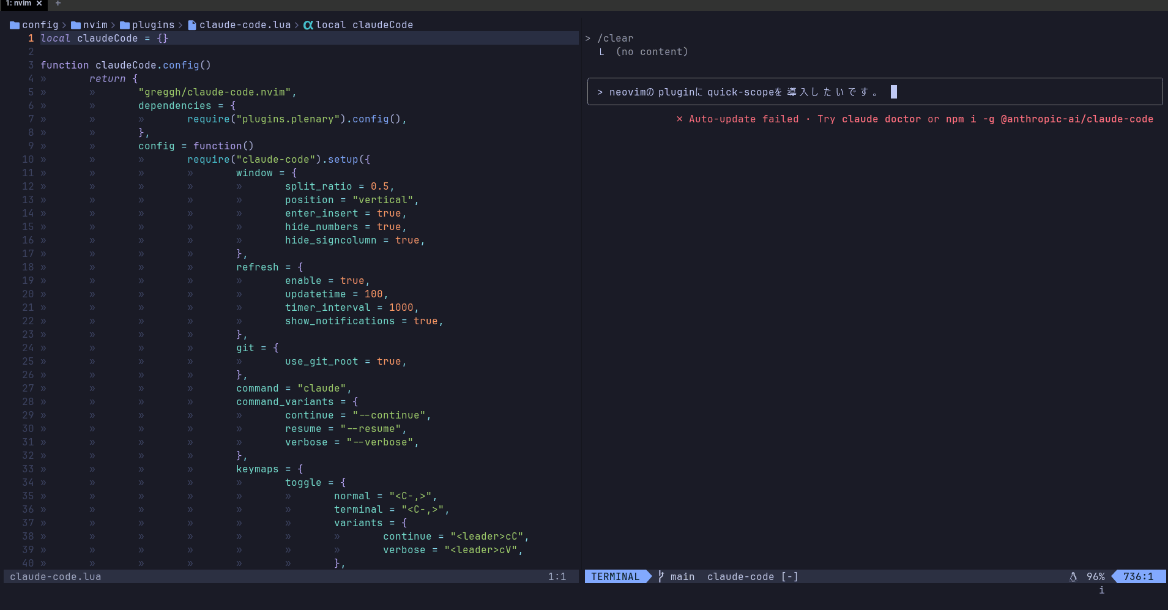This screenshot has width=1168, height=610.
Task: Click 'claude-code [-]' buffer name in statusline
Action: point(753,576)
